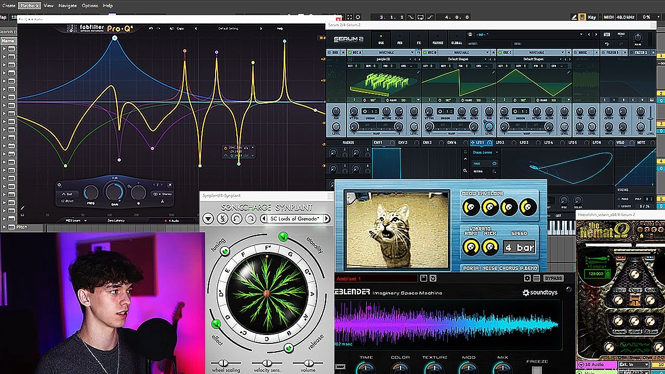The image size is (665, 374).
Task: Click Synplant DNA helix icon
Action: pos(222,219)
